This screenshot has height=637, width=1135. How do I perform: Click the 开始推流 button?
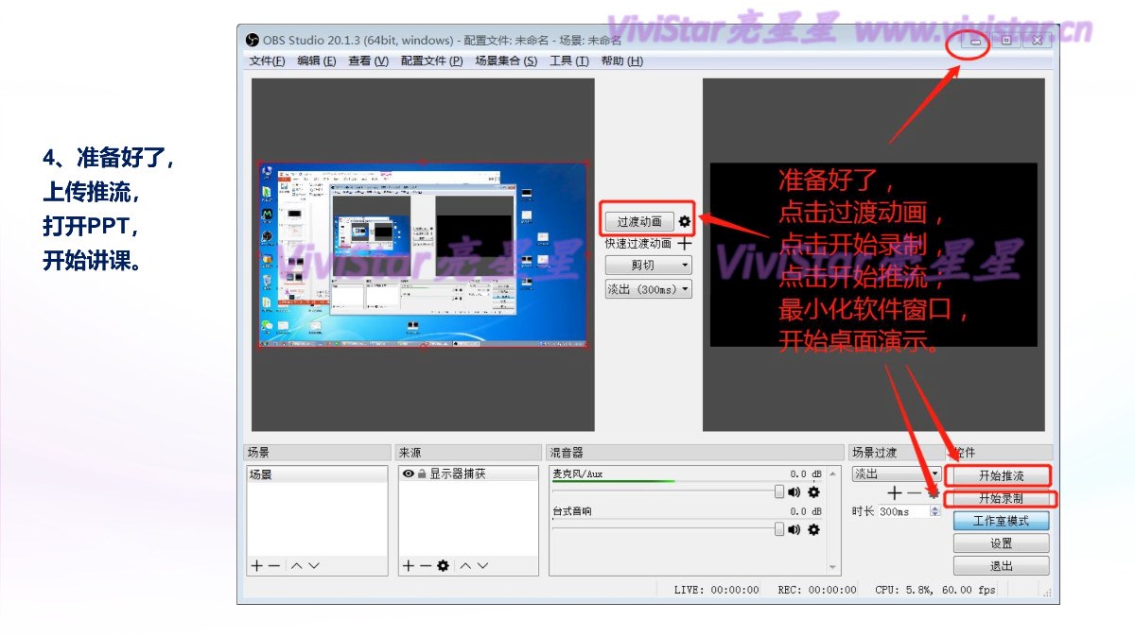point(1001,475)
